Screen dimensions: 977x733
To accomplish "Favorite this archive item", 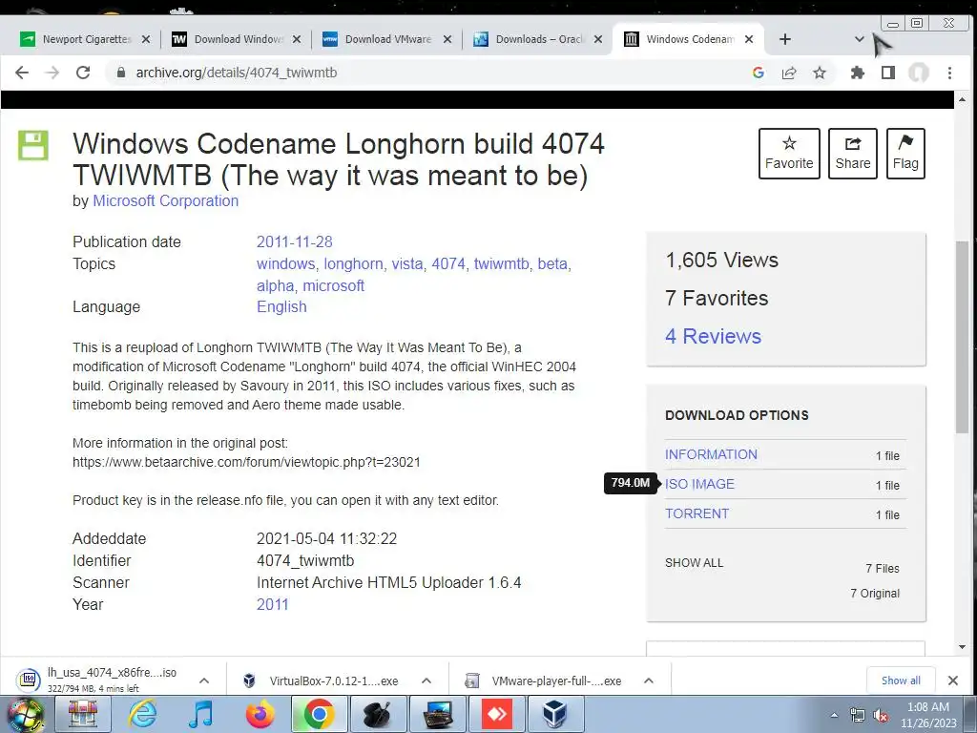I will 789,154.
